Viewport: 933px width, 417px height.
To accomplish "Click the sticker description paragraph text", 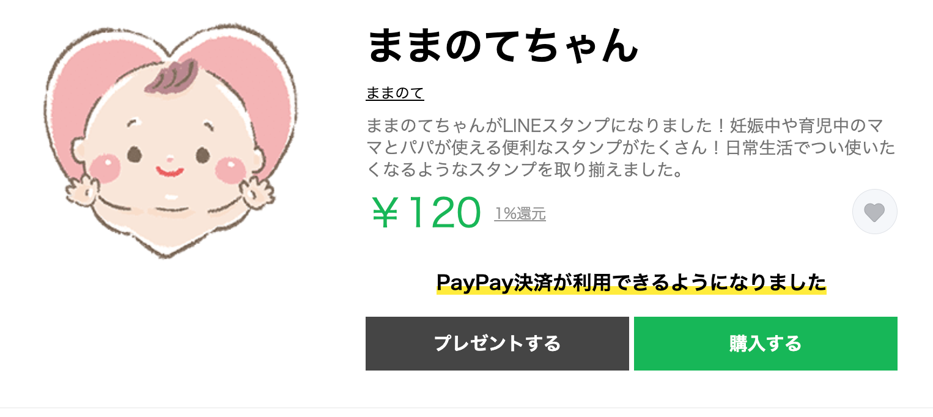I will tap(630, 148).
